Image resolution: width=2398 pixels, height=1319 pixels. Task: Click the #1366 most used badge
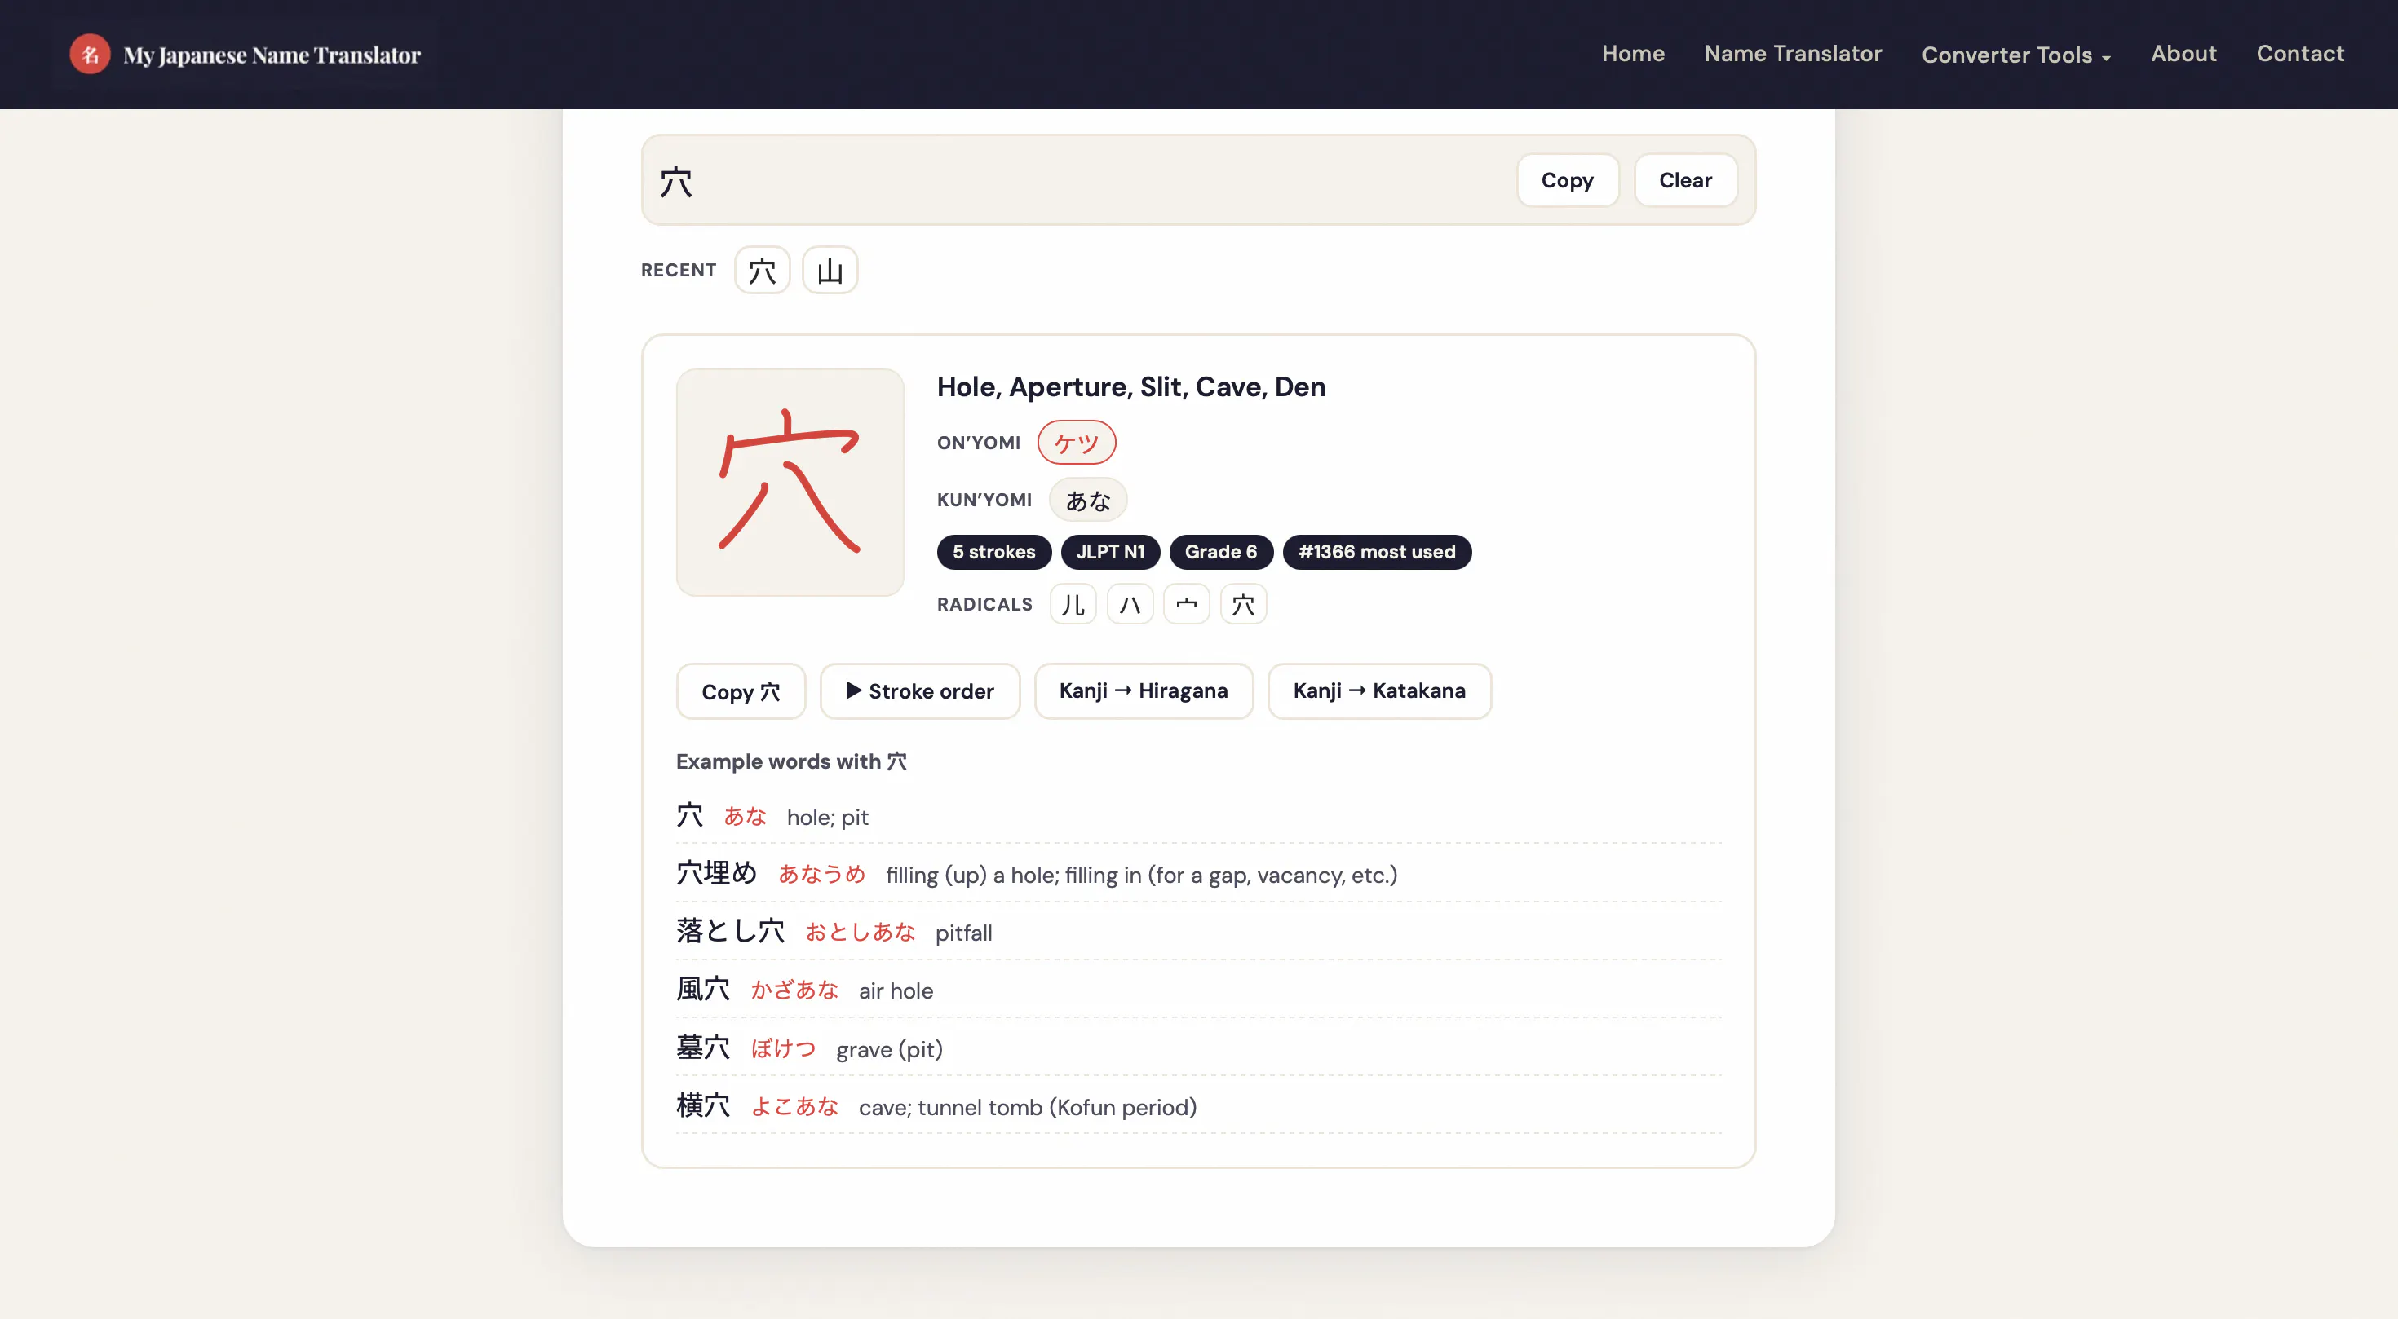[x=1376, y=552]
